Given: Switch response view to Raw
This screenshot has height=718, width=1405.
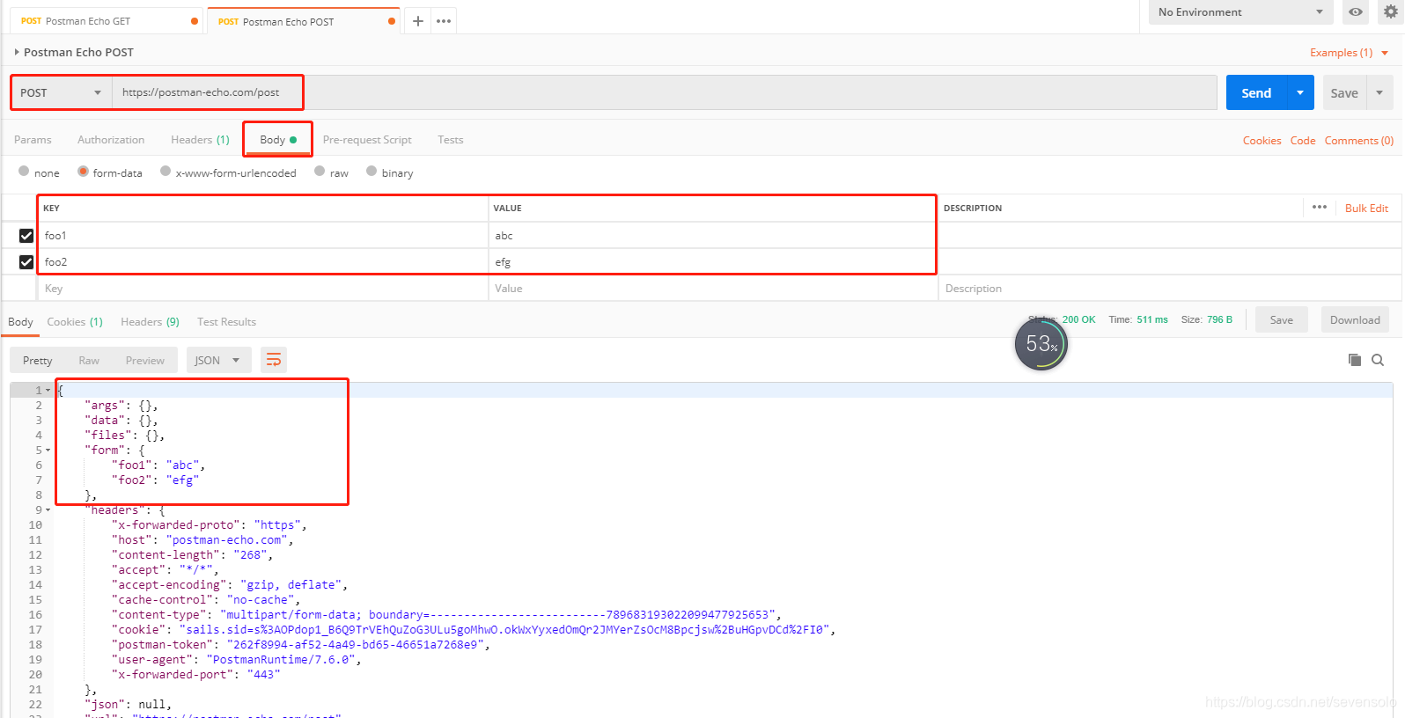Looking at the screenshot, I should tap(89, 360).
